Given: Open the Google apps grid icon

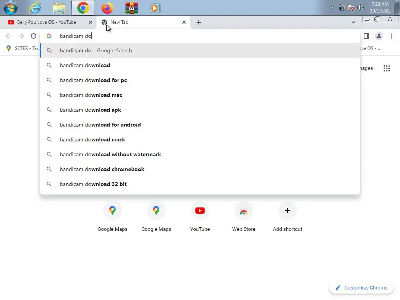Looking at the screenshot, I should pos(386,68).
